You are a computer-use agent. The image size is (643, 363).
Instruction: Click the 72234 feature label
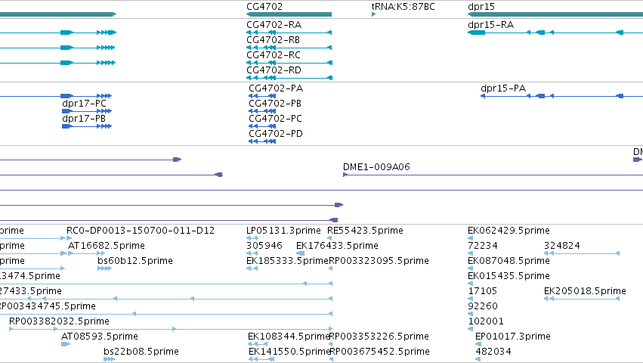pos(483,246)
